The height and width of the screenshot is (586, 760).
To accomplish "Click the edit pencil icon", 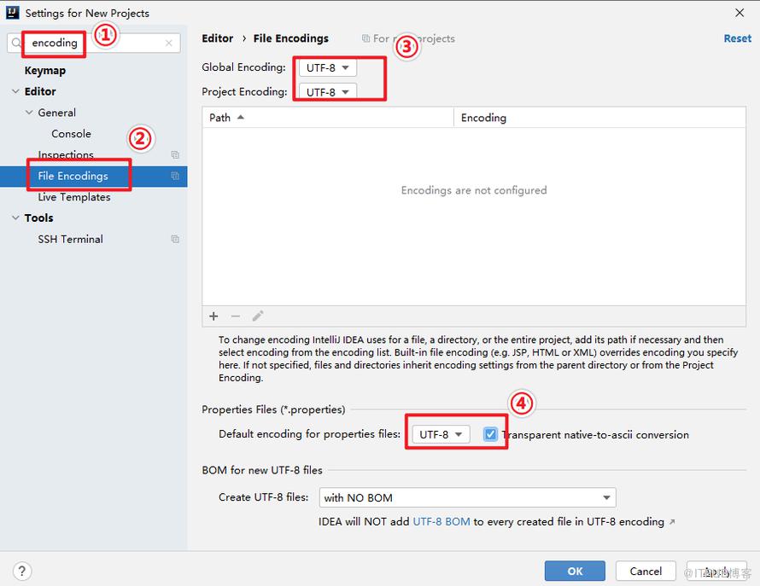I will click(x=258, y=316).
